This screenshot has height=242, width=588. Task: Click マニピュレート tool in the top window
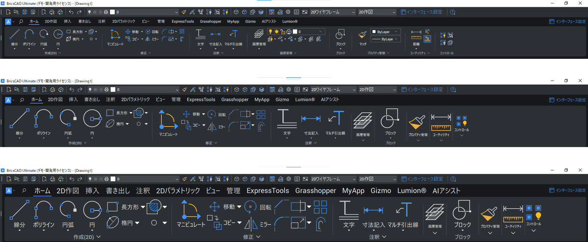coord(115,37)
